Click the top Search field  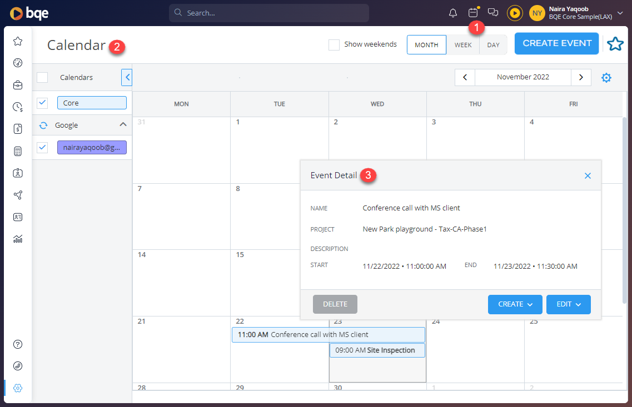pyautogui.click(x=269, y=13)
